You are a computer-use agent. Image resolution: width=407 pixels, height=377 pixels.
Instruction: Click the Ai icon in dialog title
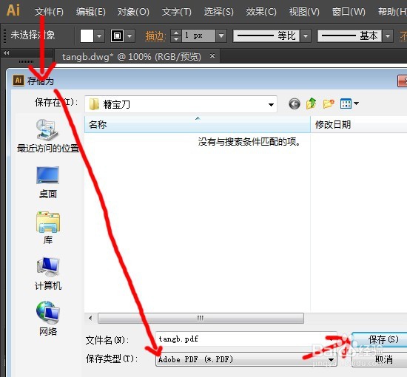pyautogui.click(x=18, y=81)
